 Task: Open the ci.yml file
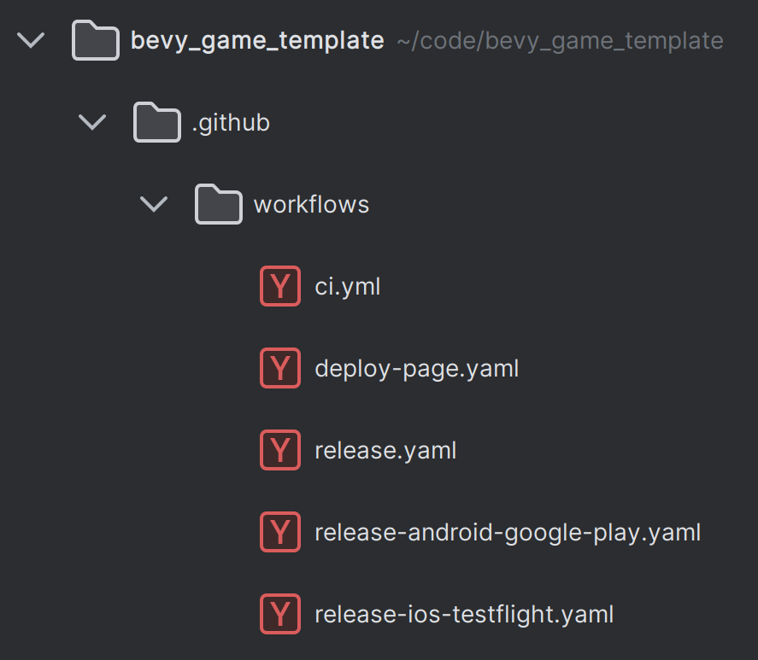[346, 286]
